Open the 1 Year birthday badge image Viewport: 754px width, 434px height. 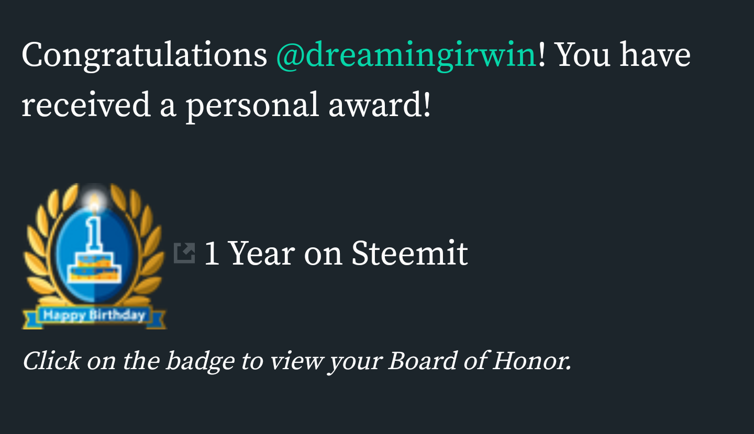click(x=94, y=256)
